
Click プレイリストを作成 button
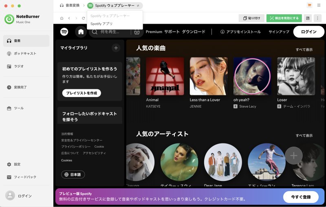(x=81, y=93)
